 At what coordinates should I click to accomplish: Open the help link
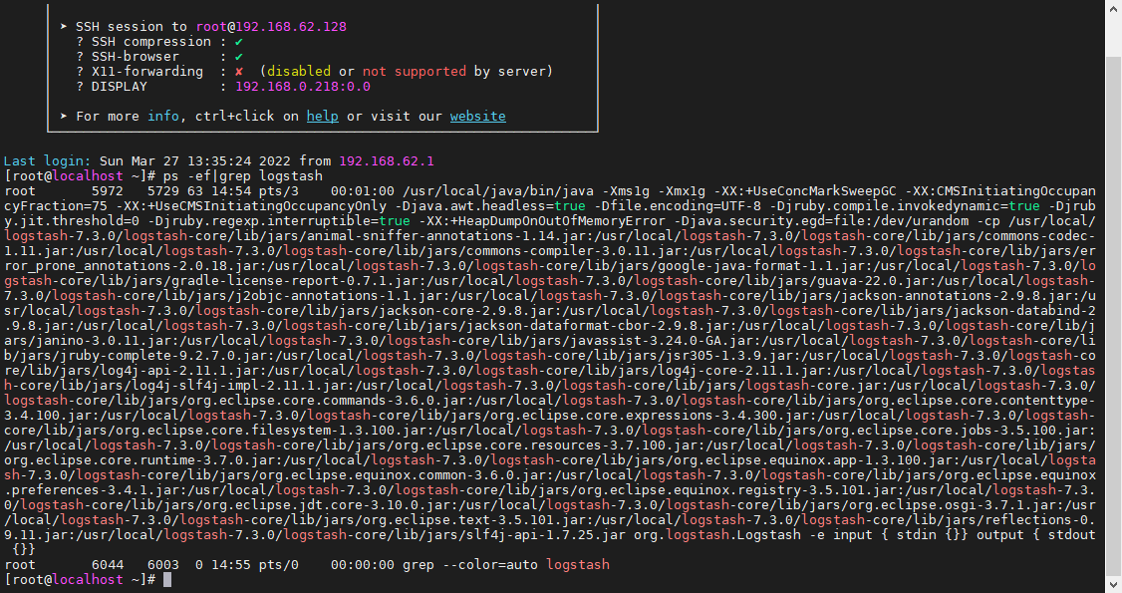(x=322, y=117)
